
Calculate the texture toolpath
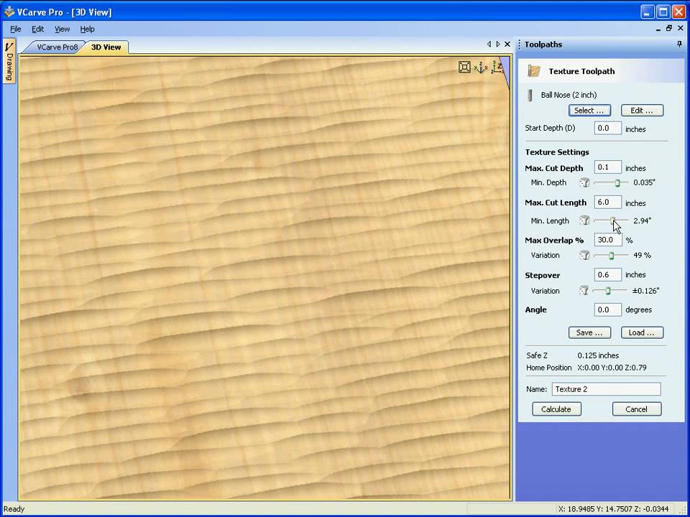(556, 409)
